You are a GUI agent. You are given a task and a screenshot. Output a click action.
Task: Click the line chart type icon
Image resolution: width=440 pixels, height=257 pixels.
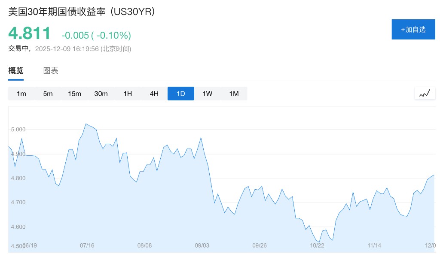(425, 94)
